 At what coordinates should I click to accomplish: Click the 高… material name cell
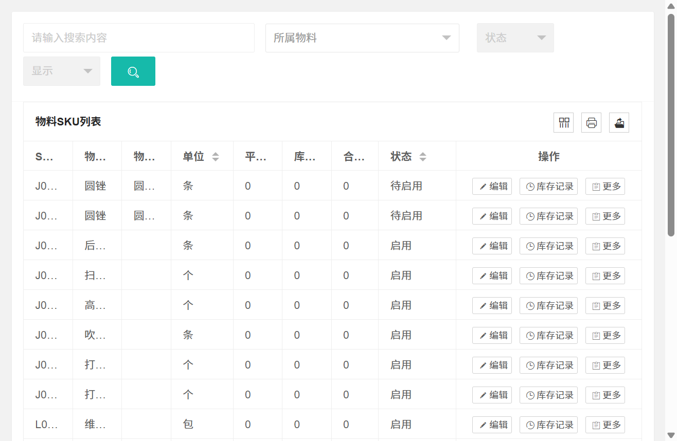tap(97, 305)
